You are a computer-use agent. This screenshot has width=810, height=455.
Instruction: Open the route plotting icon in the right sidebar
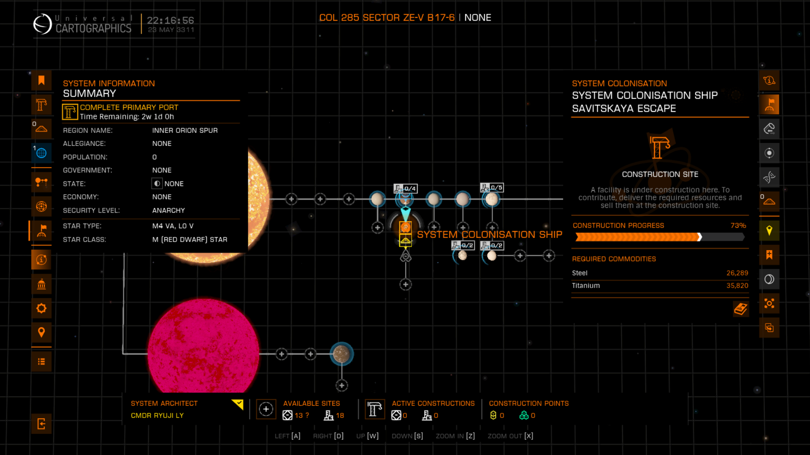(769, 129)
